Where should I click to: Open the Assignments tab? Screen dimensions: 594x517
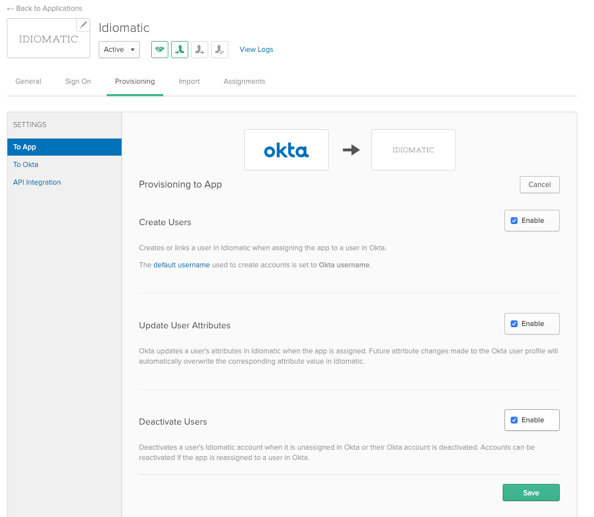[244, 82]
